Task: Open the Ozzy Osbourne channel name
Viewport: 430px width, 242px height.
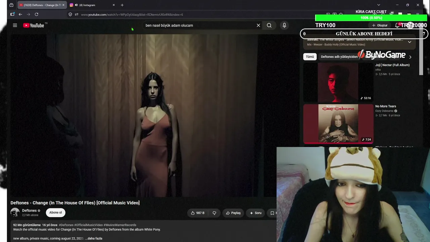Action: tap(384, 111)
